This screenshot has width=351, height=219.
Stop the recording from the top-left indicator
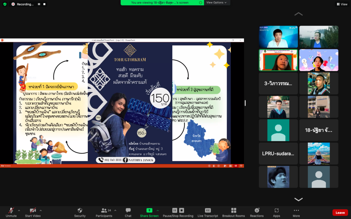(44, 4)
